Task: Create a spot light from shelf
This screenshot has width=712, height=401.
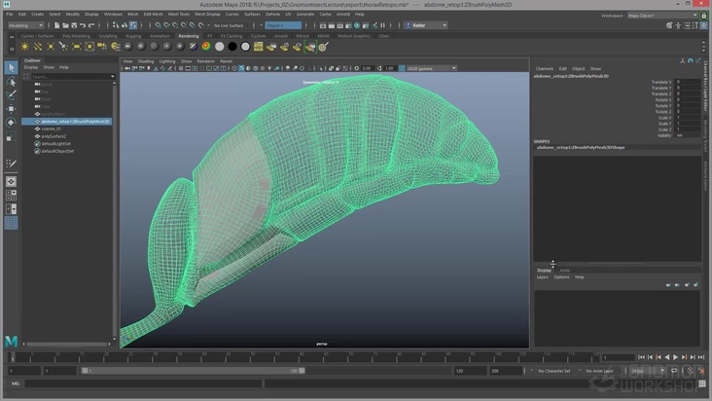Action: coord(63,47)
